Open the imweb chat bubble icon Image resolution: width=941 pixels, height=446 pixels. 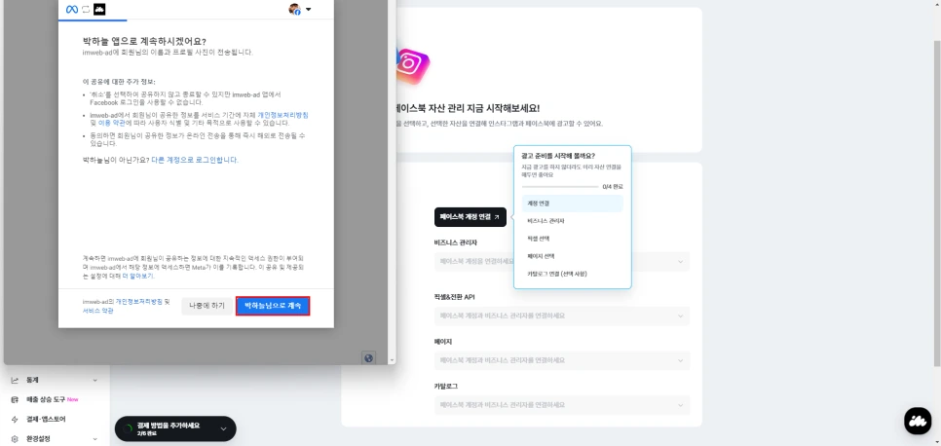tap(918, 421)
